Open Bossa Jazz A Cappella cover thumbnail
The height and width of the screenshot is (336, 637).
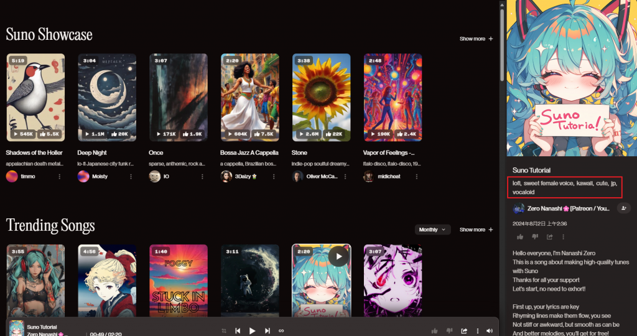(250, 98)
